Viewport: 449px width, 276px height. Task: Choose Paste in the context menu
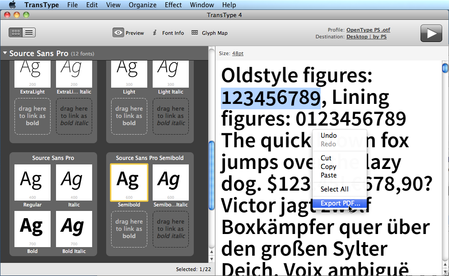340,175
